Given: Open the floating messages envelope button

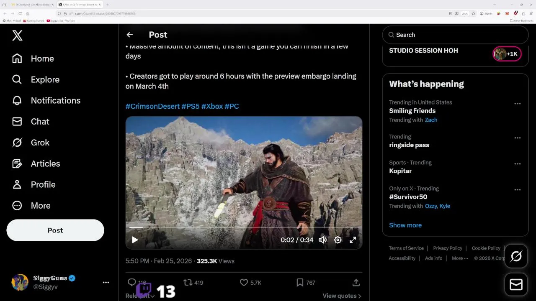Looking at the screenshot, I should click(x=516, y=285).
